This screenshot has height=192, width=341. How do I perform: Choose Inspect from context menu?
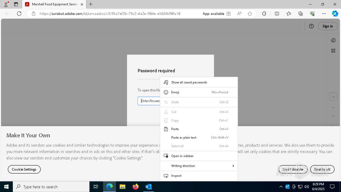(x=199, y=176)
